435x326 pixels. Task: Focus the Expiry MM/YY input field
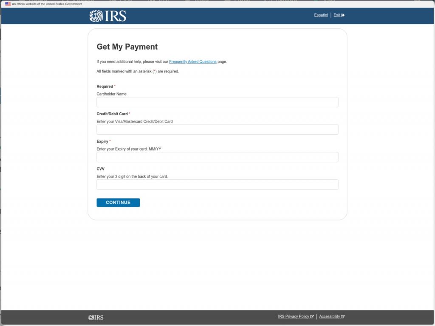pyautogui.click(x=217, y=157)
